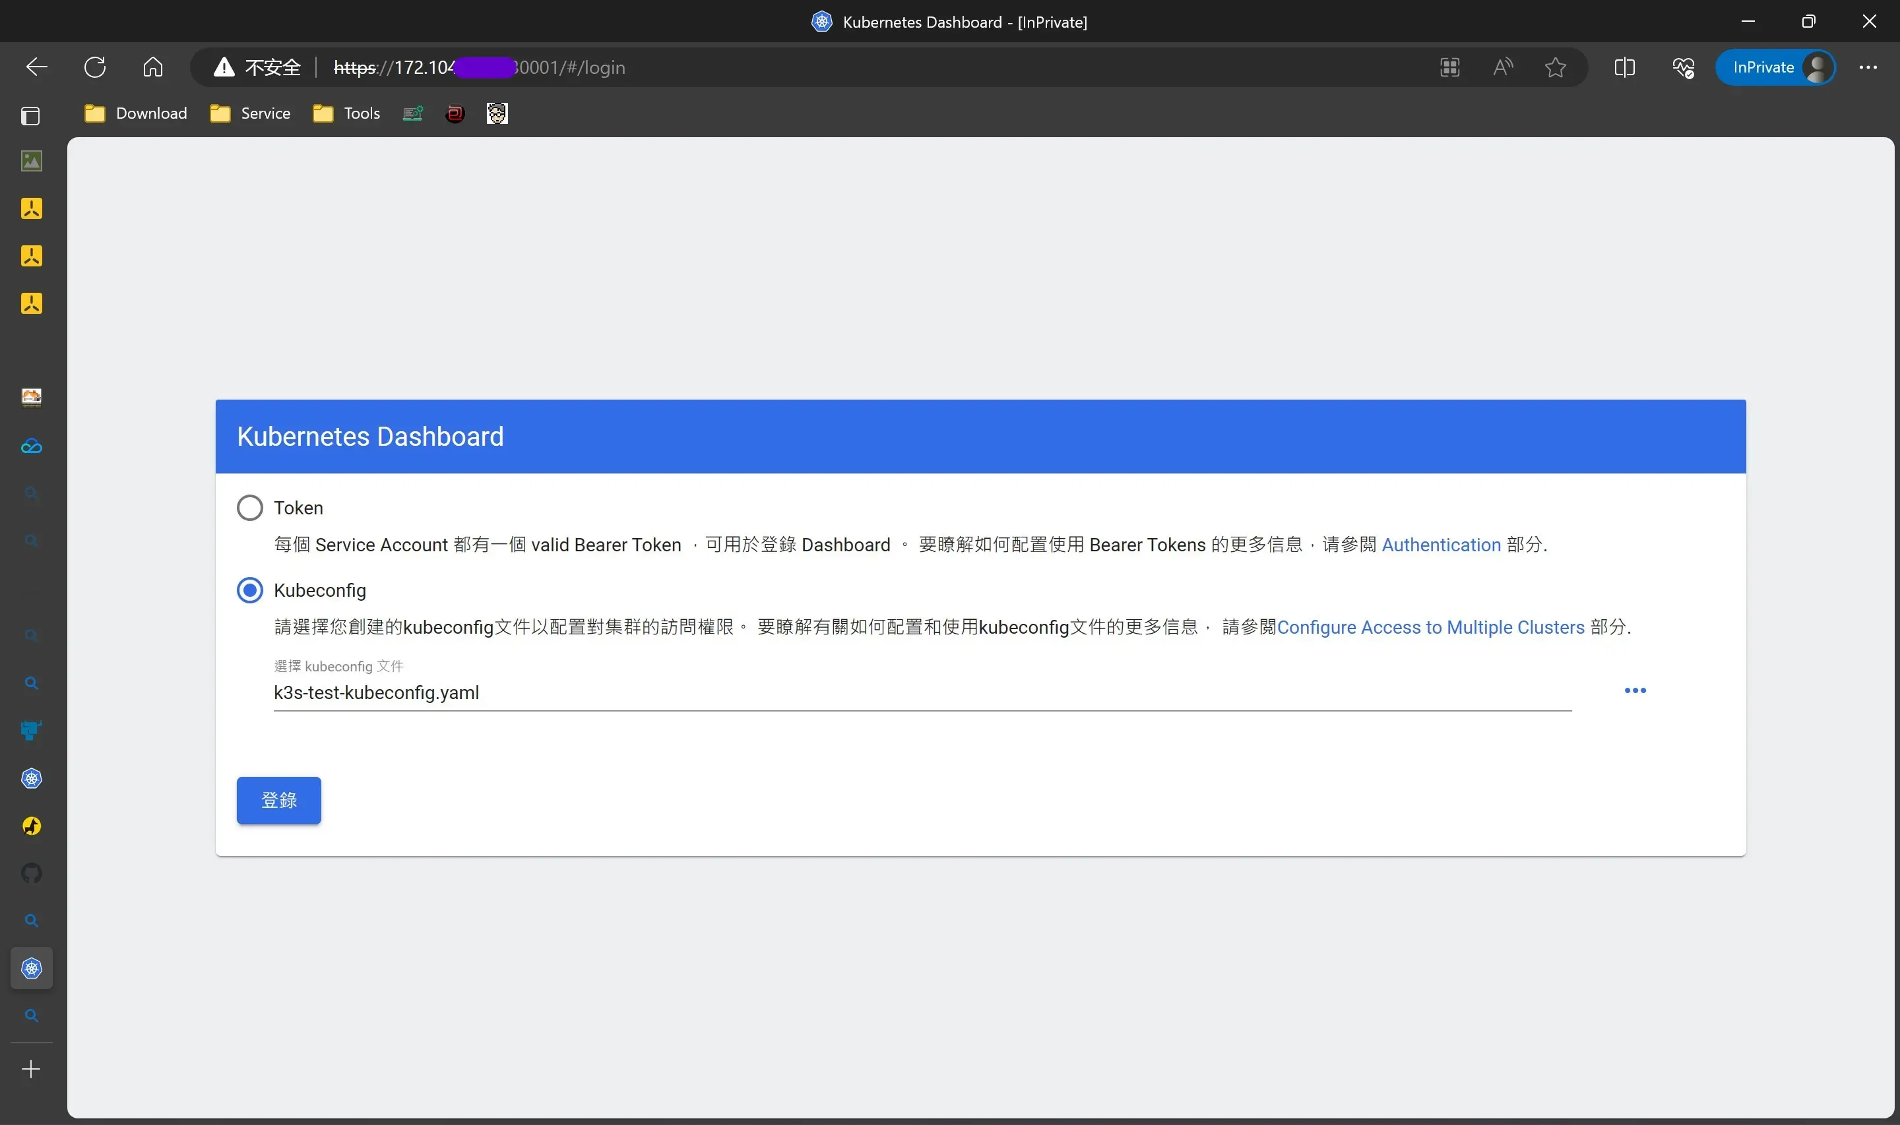Click the Token label text
The height and width of the screenshot is (1125, 1900).
pos(298,508)
